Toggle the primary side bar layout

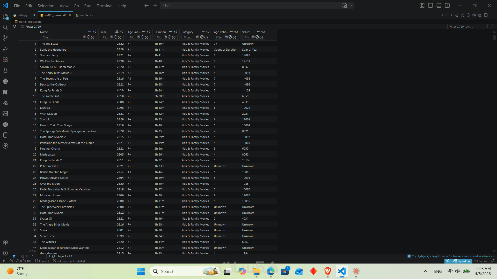coord(430,5)
